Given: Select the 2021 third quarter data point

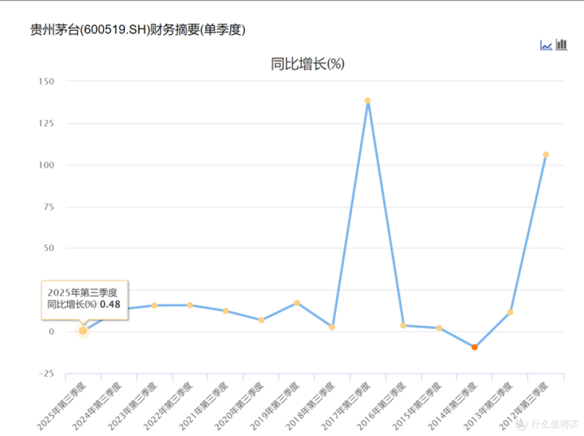Looking at the screenshot, I should coord(225,311).
